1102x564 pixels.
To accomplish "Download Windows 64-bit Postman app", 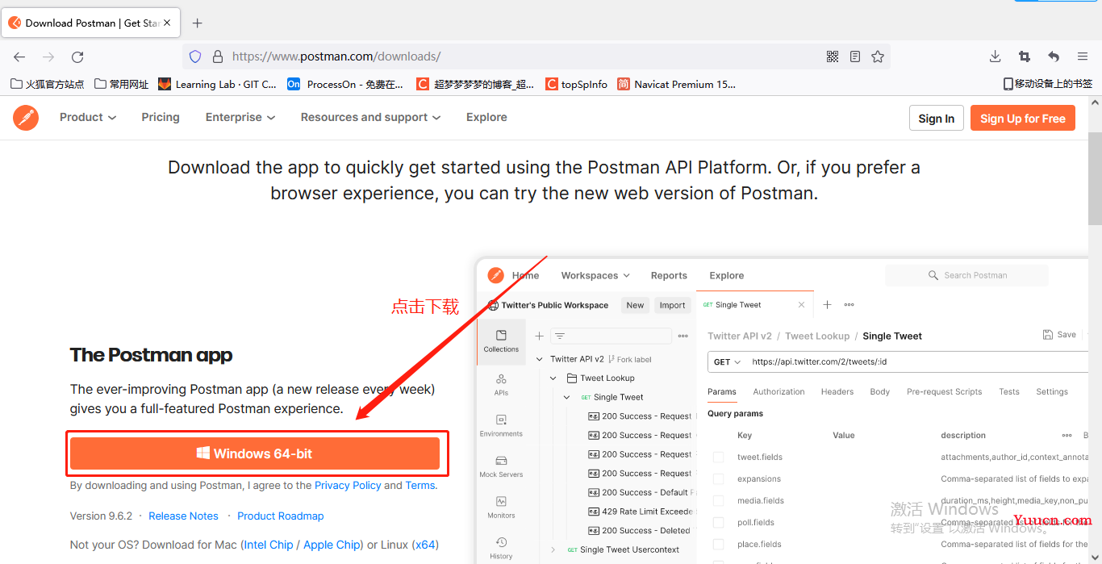I will (x=255, y=453).
